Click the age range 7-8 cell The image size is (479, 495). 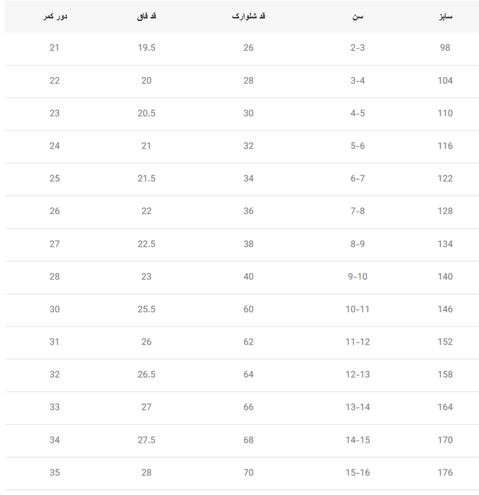[x=357, y=211]
